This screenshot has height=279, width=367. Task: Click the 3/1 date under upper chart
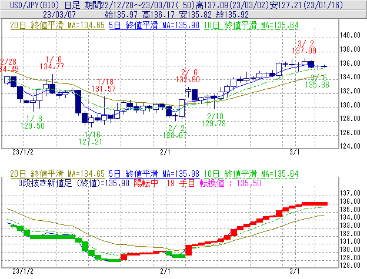click(295, 152)
